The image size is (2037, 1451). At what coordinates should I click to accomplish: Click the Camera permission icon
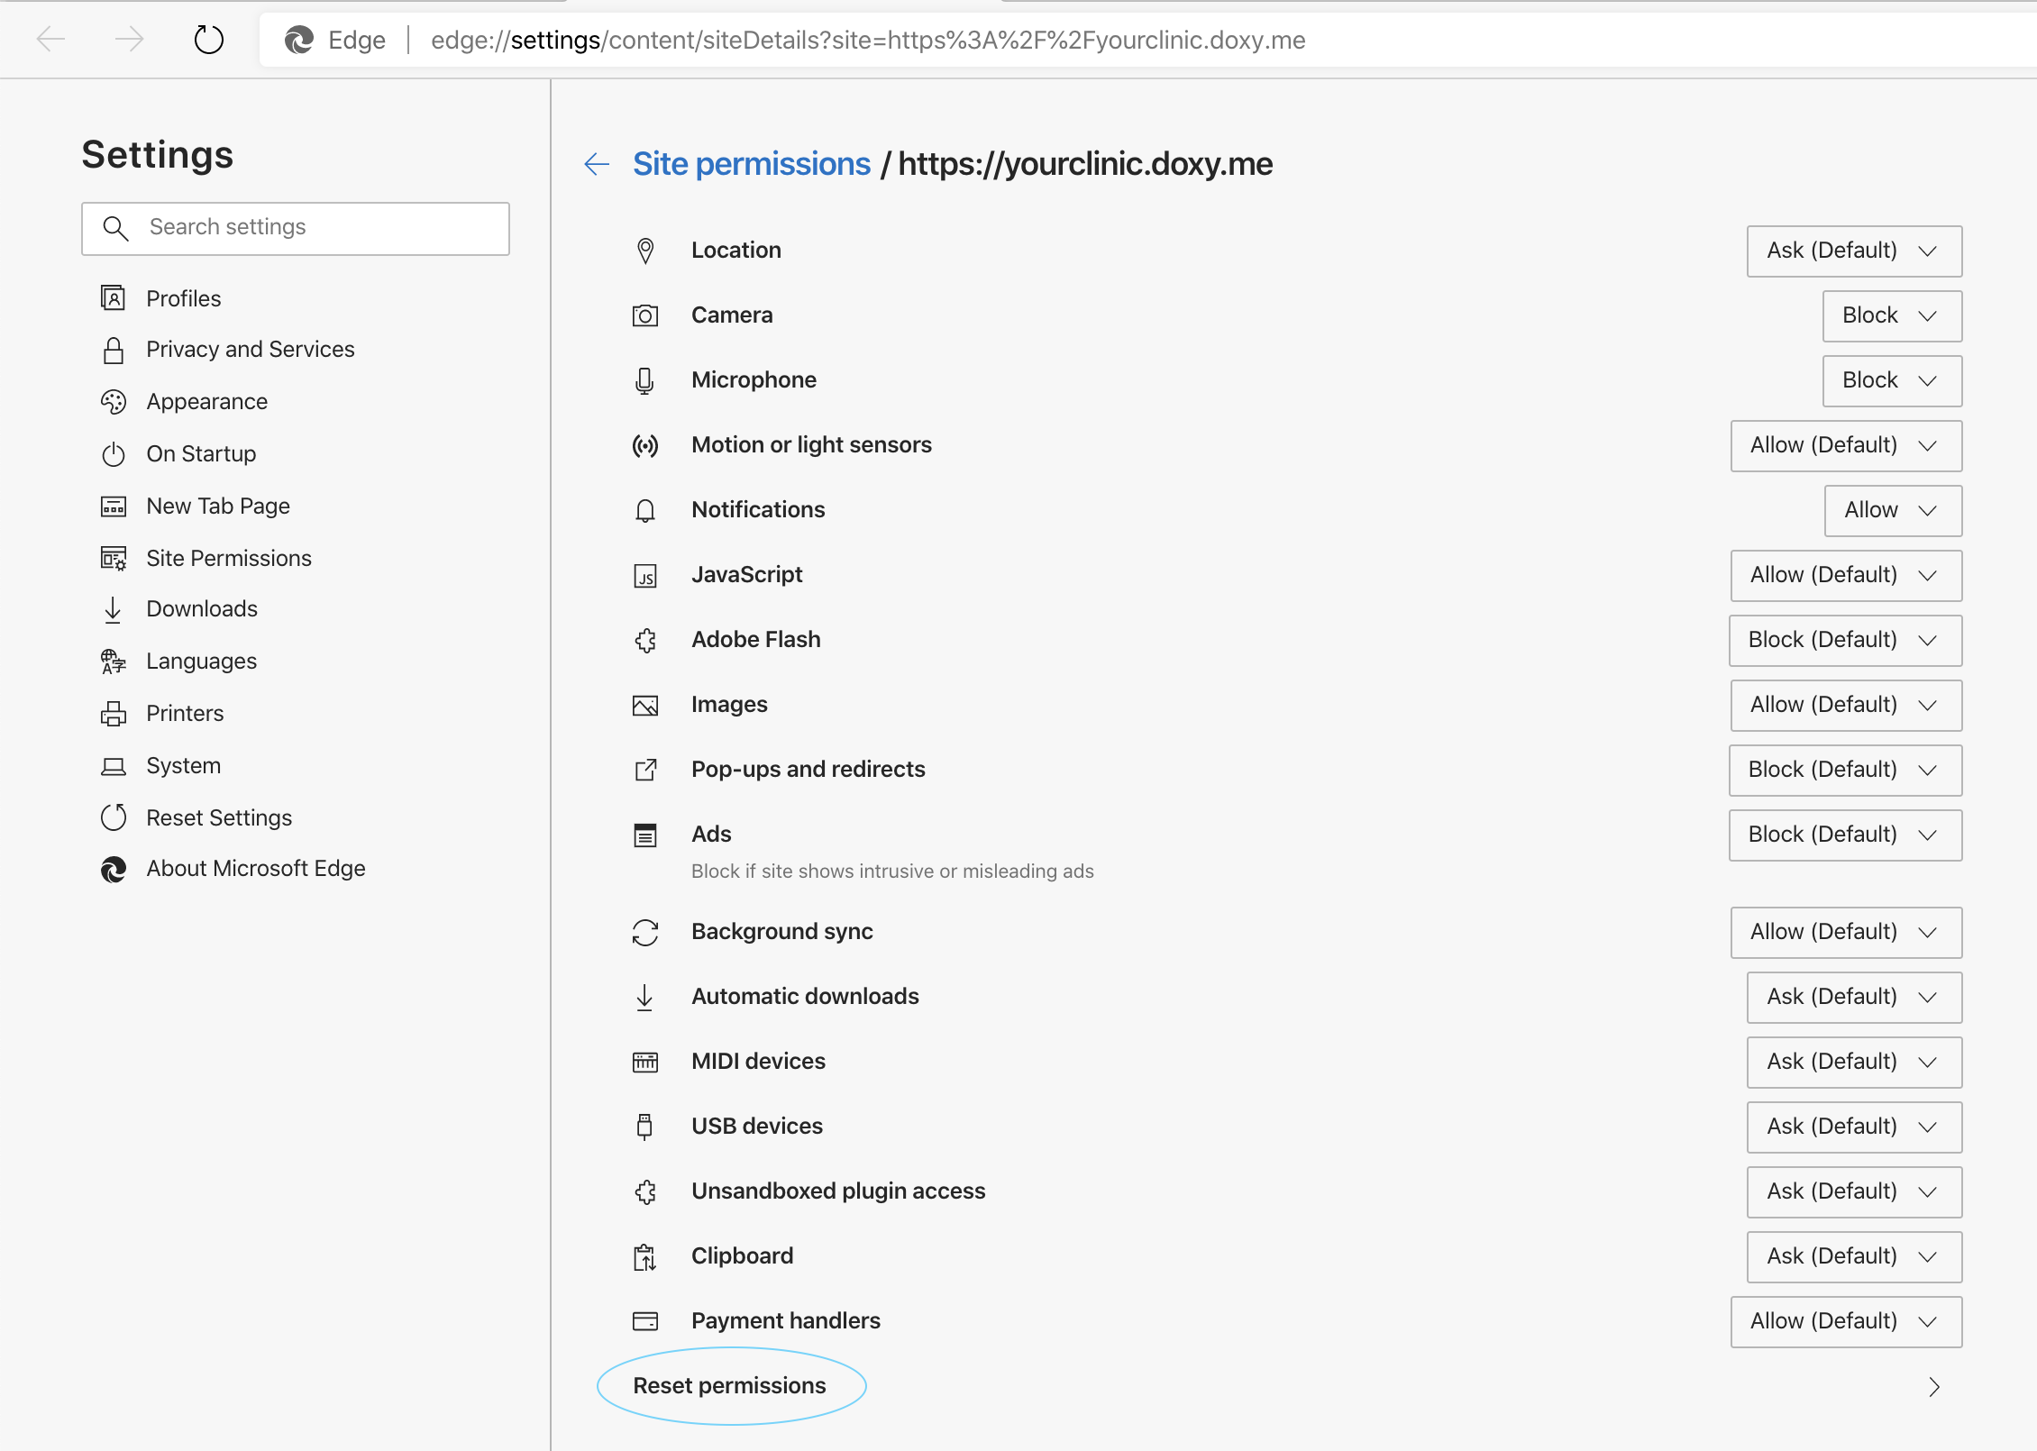click(644, 315)
